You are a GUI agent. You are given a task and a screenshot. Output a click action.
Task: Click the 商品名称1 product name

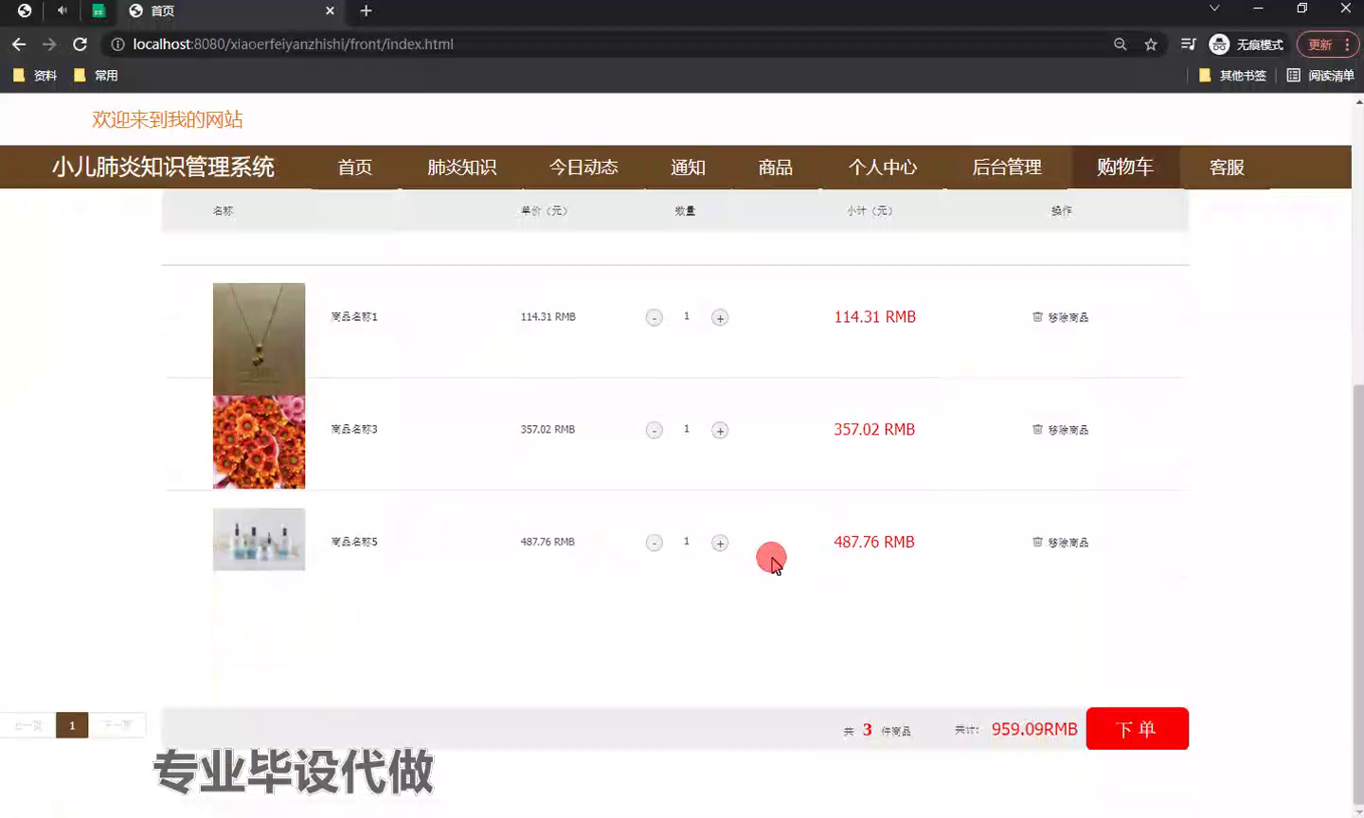click(354, 317)
